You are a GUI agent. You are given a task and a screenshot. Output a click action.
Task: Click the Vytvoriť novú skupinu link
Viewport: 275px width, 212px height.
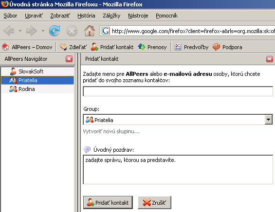111,131
